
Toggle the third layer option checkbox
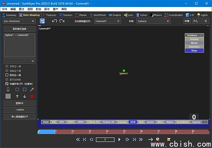(7, 75)
